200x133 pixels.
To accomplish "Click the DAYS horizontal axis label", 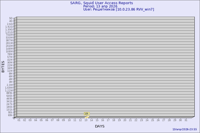I will click(100, 126).
